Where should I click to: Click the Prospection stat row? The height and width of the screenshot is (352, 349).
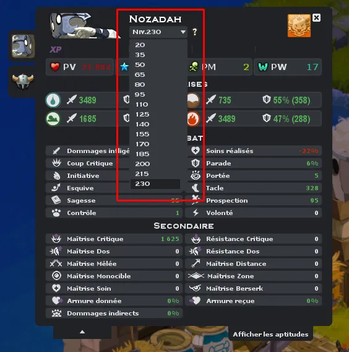253,200
